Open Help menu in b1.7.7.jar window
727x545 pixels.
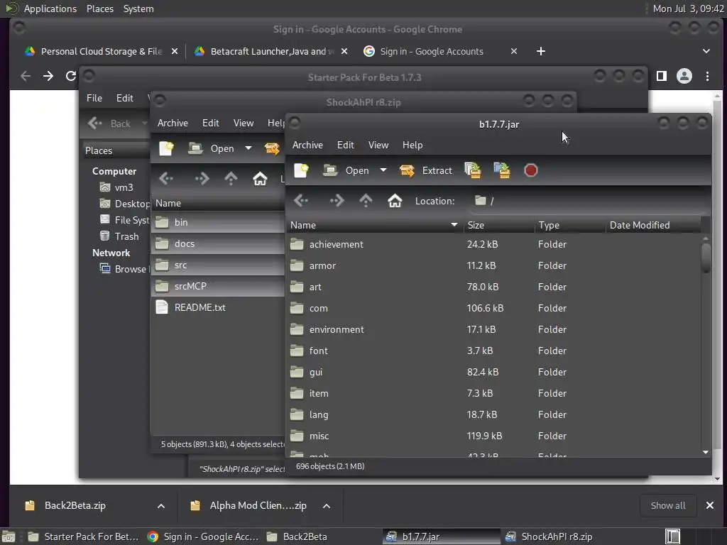pyautogui.click(x=412, y=145)
